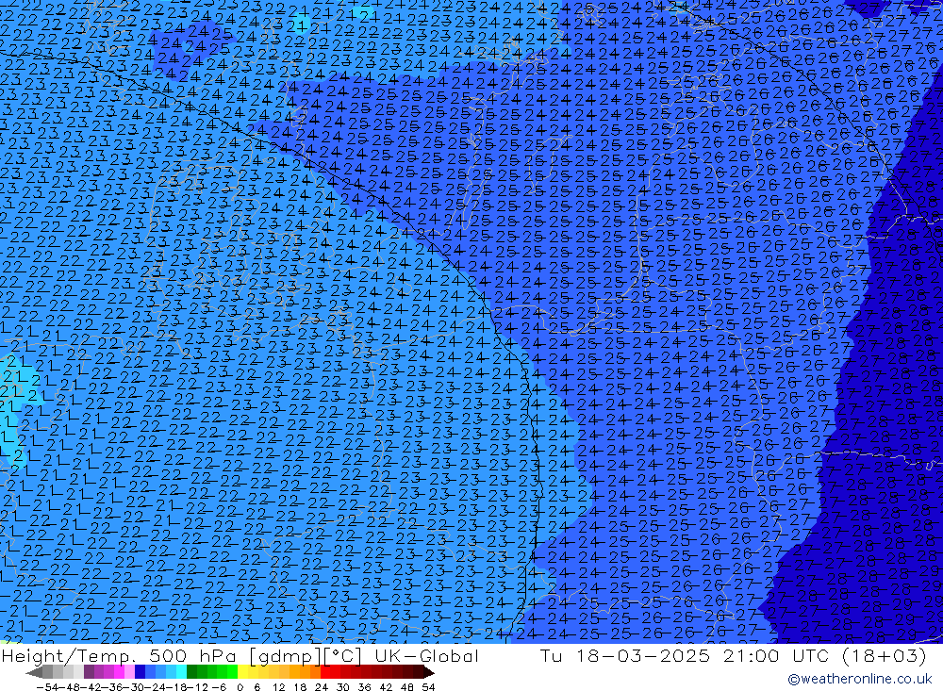Image resolution: width=943 pixels, height=691 pixels.
Task: Click the '30' legend label
Action: (343, 687)
